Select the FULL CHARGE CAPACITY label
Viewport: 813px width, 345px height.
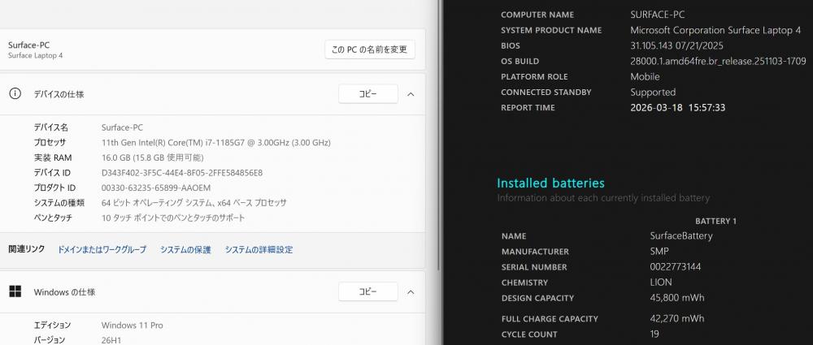pos(550,319)
